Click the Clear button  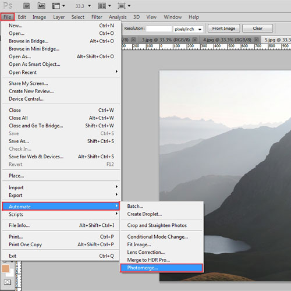pyautogui.click(x=257, y=29)
